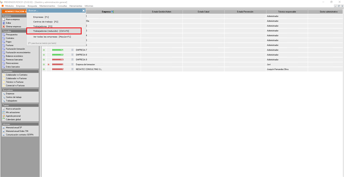
Task: Open company code 000000021
Action: point(58,50)
